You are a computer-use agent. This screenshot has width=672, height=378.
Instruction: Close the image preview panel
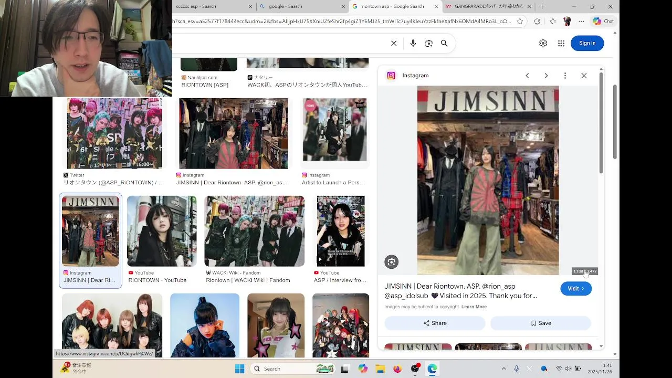(584, 76)
